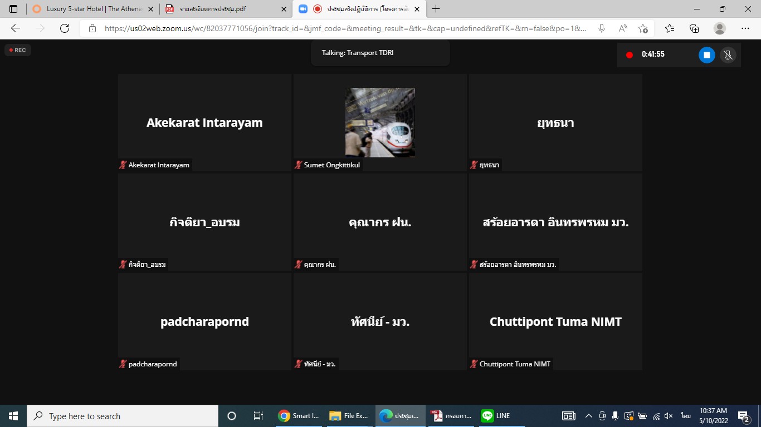
Task: Open File Explorer from the taskbar
Action: tap(349, 416)
